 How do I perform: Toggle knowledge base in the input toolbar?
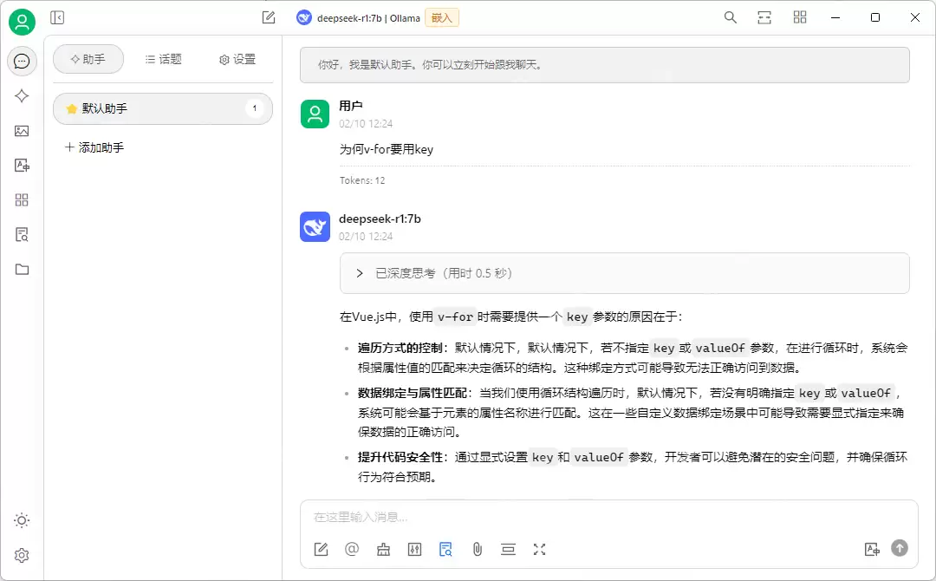pos(445,549)
